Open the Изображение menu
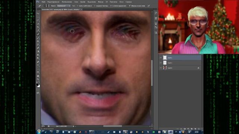This screenshot has width=239, height=134. (66, 2)
